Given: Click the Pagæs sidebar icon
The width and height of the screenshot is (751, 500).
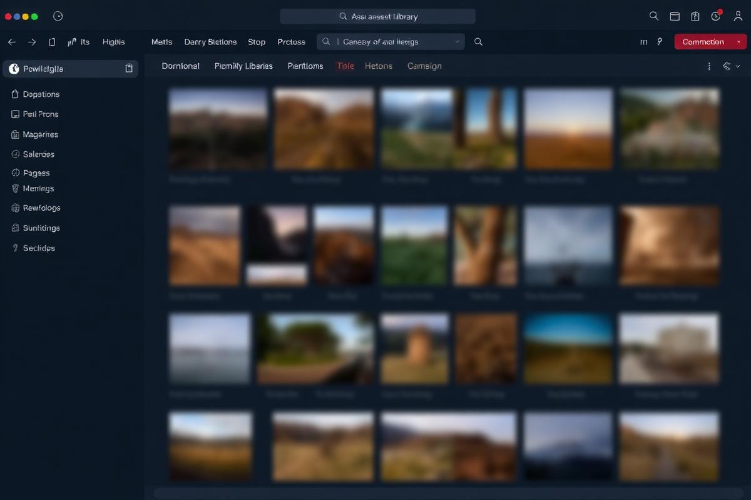Looking at the screenshot, I should [16, 173].
